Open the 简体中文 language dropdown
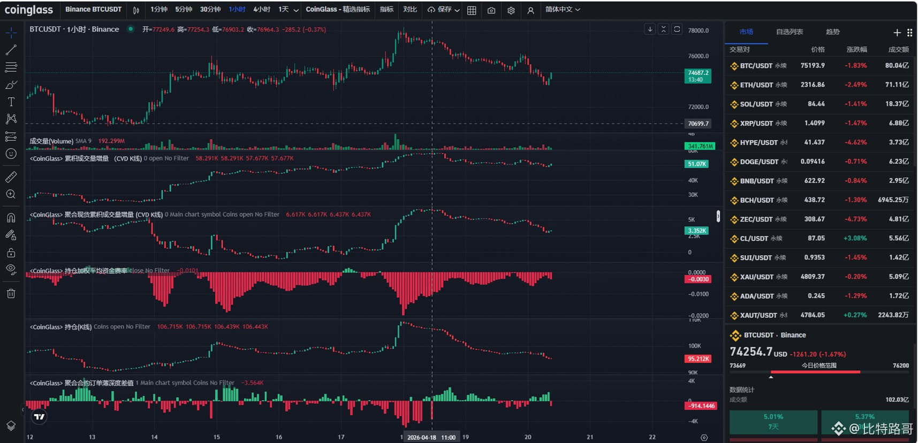Image resolution: width=918 pixels, height=443 pixels. pyautogui.click(x=563, y=10)
